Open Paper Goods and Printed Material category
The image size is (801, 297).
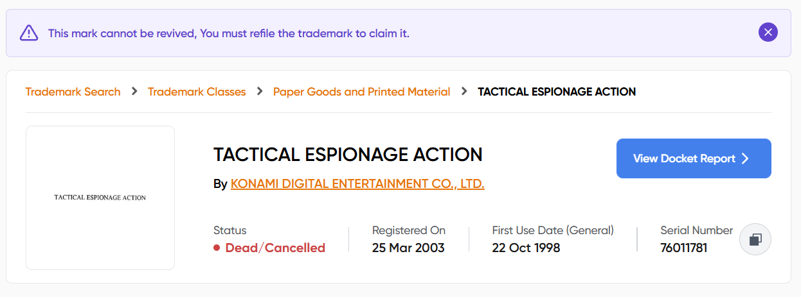(362, 92)
